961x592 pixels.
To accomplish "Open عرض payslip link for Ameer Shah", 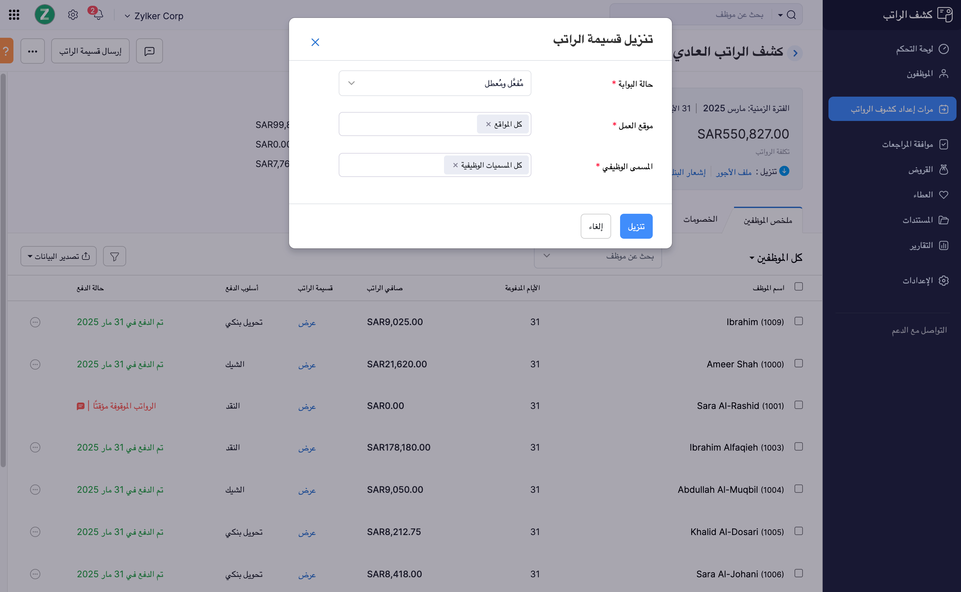I will pyautogui.click(x=307, y=365).
